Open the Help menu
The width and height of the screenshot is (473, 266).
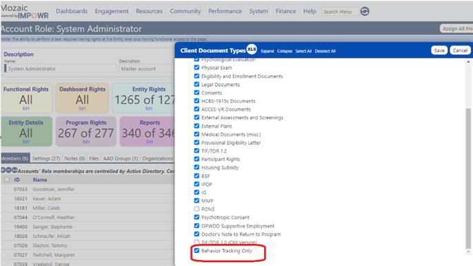[x=310, y=11]
